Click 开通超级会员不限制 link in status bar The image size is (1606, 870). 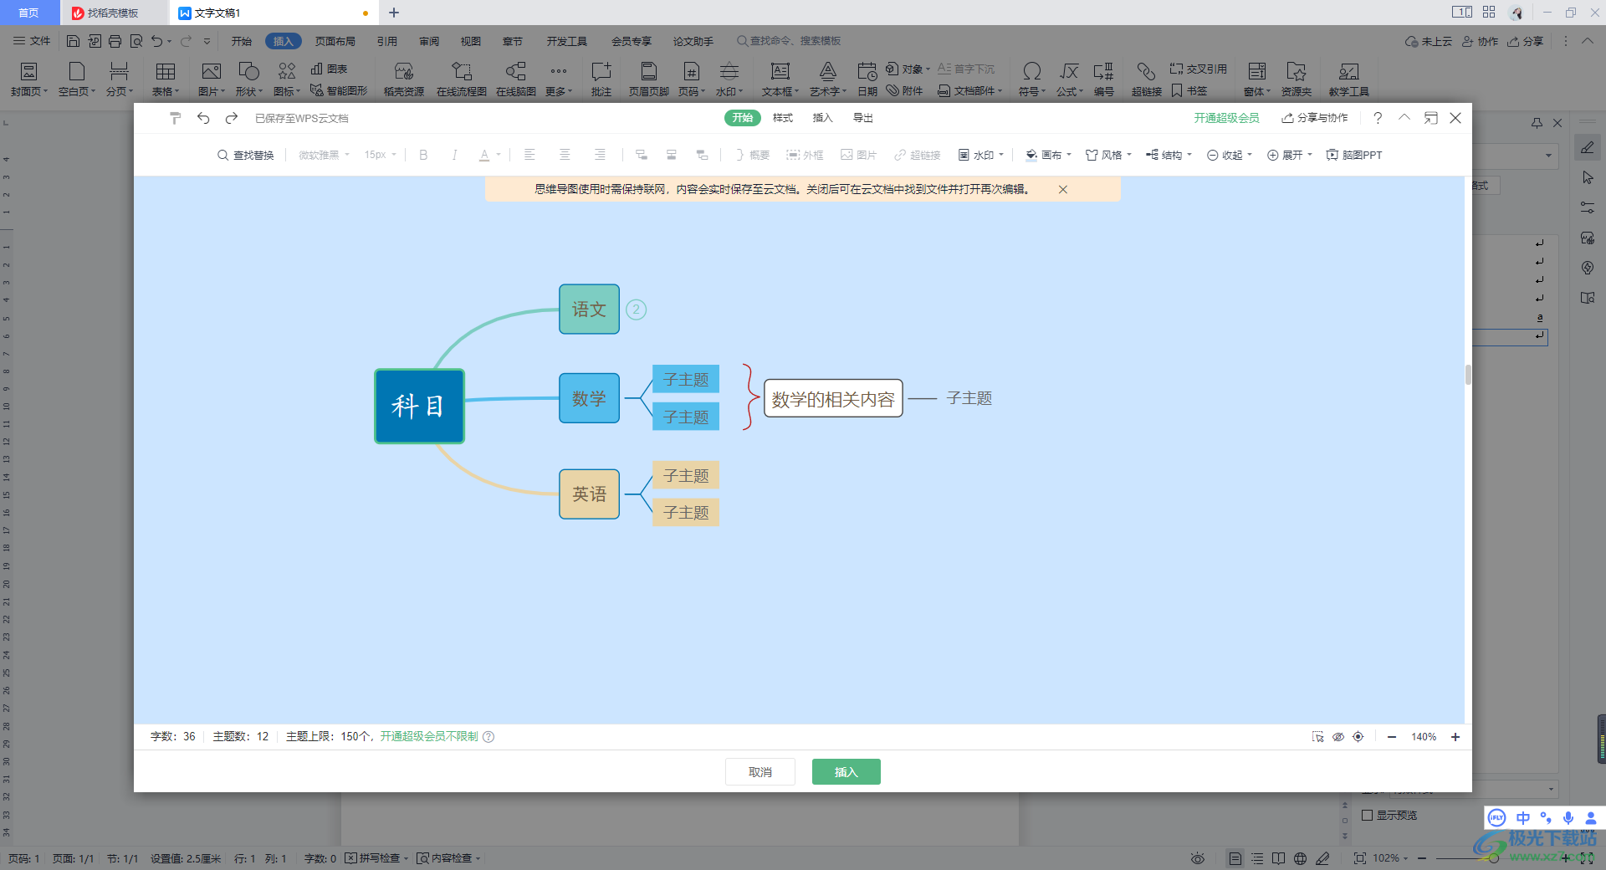[429, 736]
